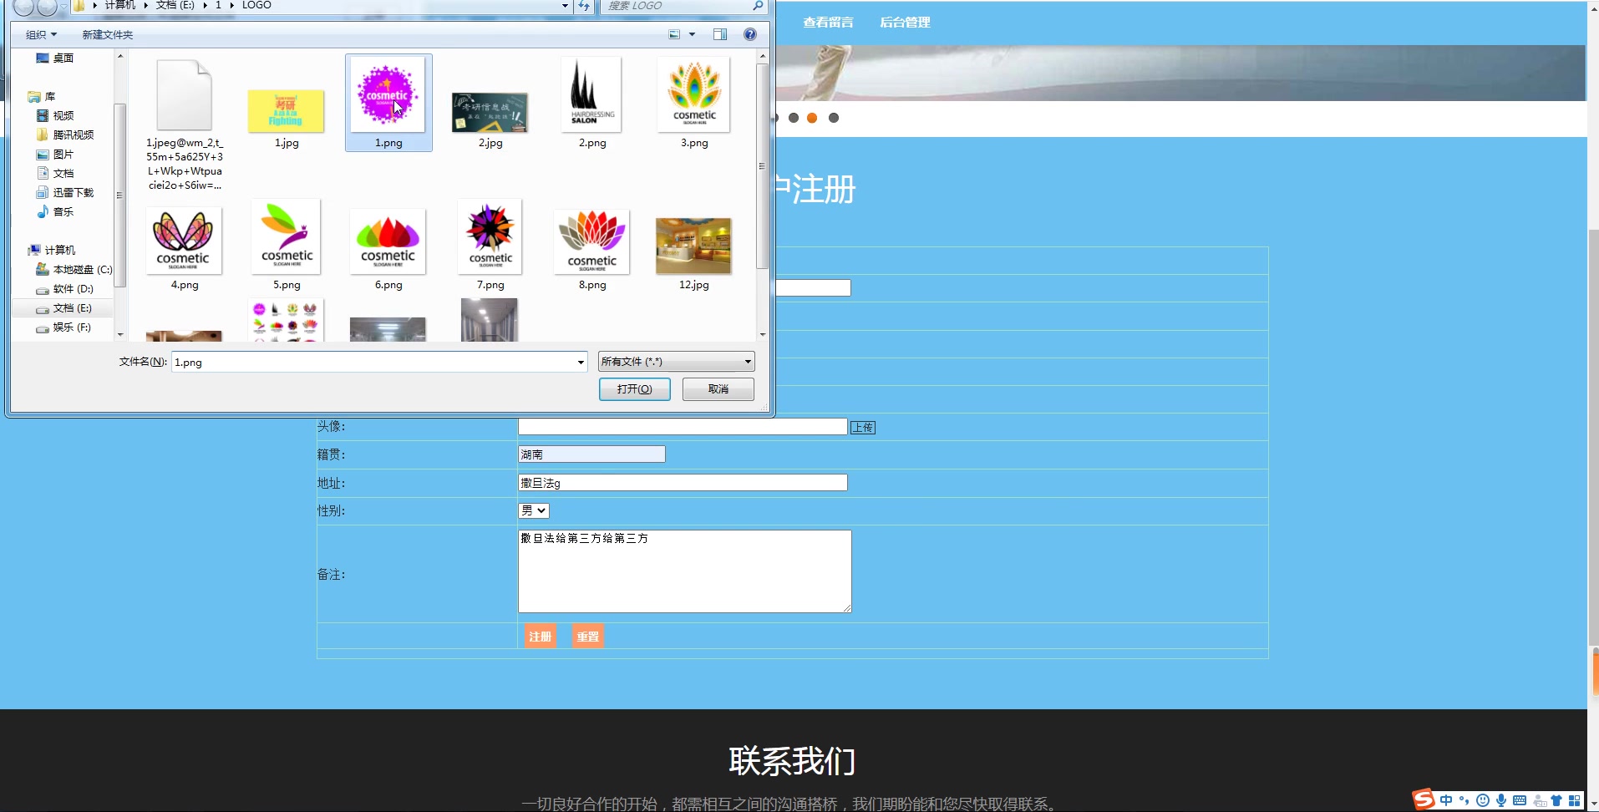
Task: Click the 重置 reset button
Action: [588, 637]
